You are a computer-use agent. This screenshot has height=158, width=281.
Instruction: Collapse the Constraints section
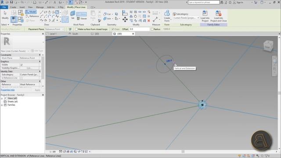click(x=40, y=55)
